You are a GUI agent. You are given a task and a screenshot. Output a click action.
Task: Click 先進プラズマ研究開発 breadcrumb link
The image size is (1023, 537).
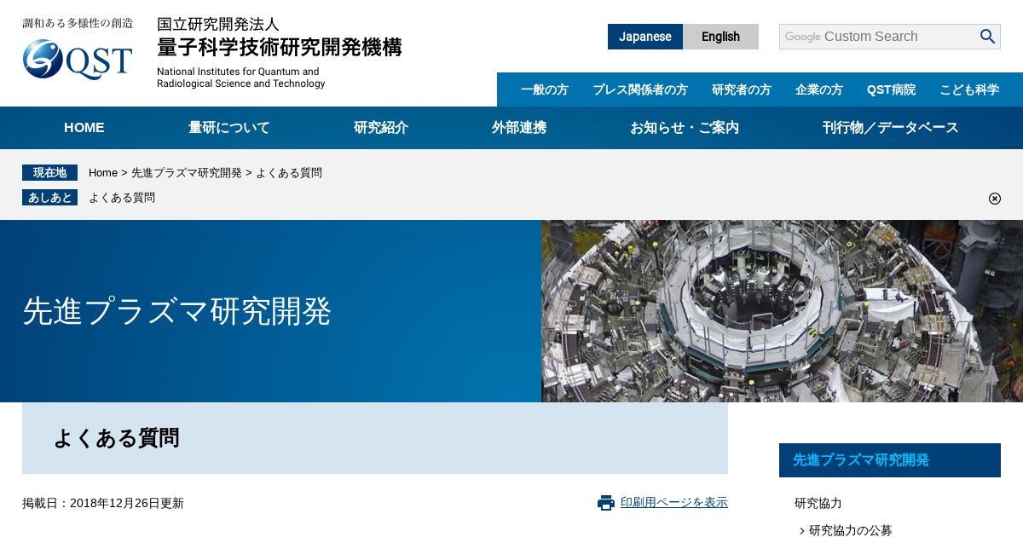[187, 173]
